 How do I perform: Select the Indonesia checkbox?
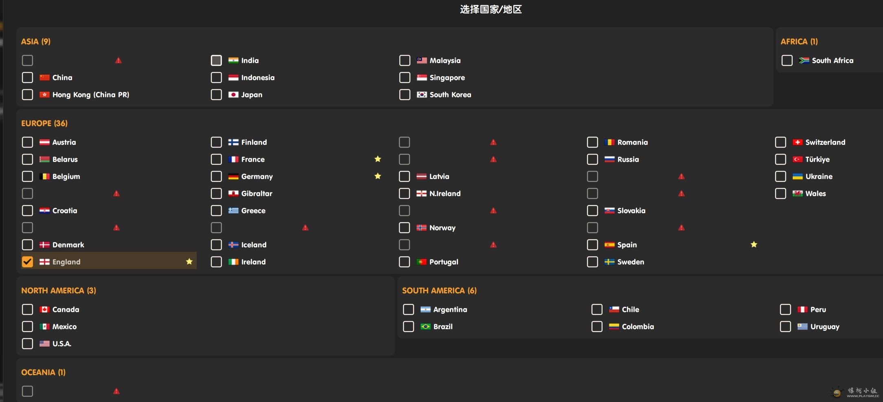click(216, 77)
